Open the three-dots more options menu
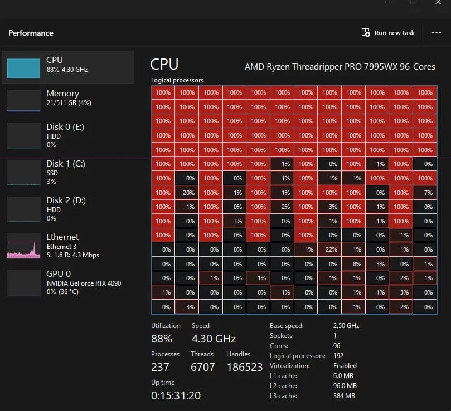 (x=437, y=33)
